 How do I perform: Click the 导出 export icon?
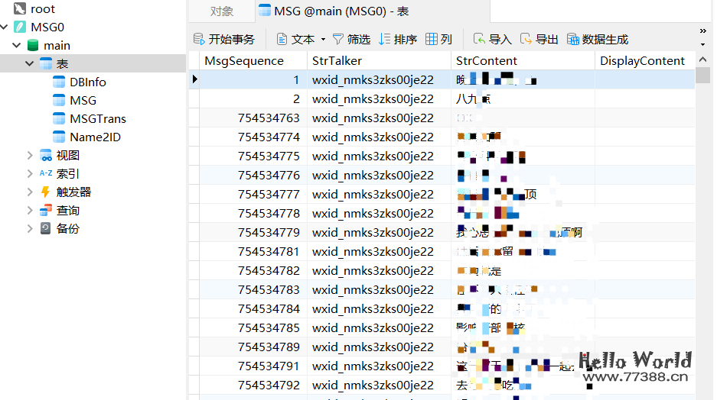tap(526, 39)
